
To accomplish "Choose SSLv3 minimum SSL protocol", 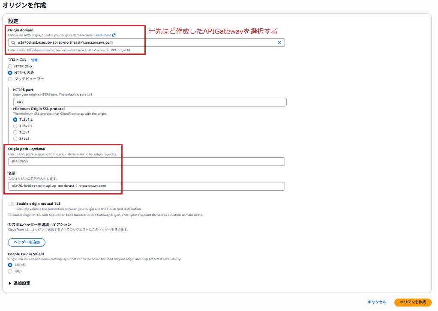I will coord(15,139).
